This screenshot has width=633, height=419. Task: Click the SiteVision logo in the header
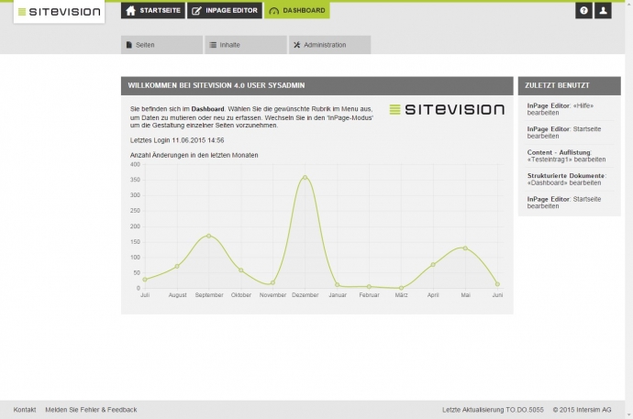click(59, 12)
